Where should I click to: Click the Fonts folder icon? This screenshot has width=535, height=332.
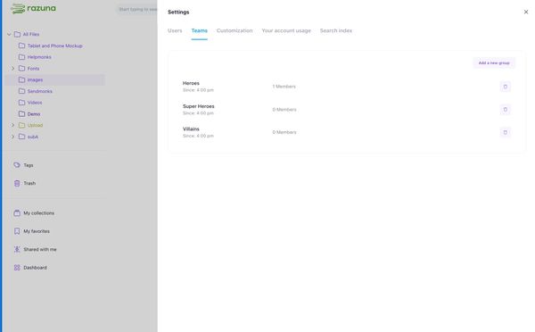[x=21, y=69]
